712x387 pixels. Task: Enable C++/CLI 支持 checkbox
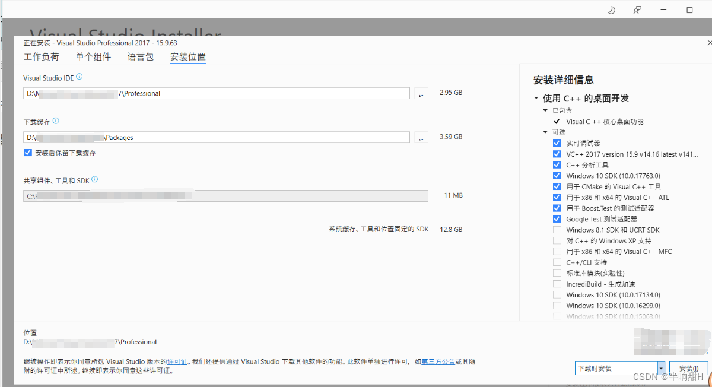(557, 262)
